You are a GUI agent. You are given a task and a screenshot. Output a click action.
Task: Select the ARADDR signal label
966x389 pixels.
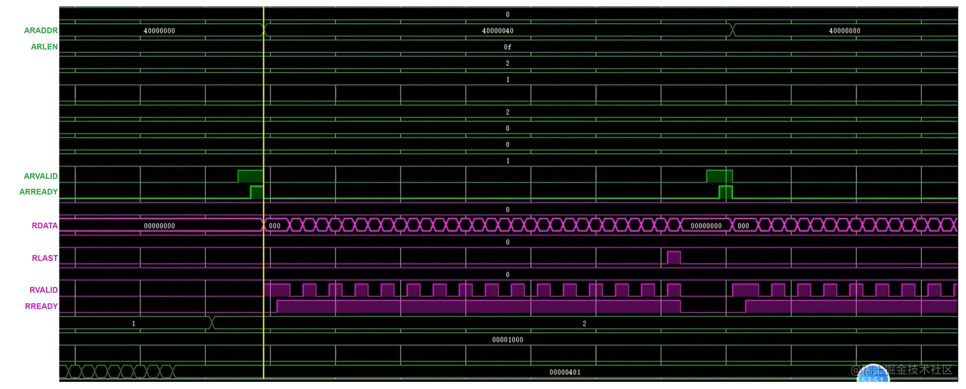pyautogui.click(x=41, y=31)
